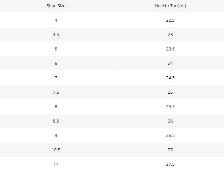Select shoe size 4.5 cell
The width and height of the screenshot is (224, 170).
[x=56, y=34]
